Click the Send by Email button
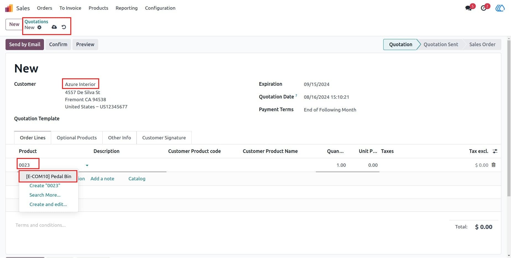 pos(25,45)
